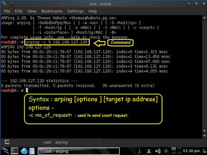Screen dimensions: 207x155
Task: Open the Edit menu
Action: [x=18, y=11]
